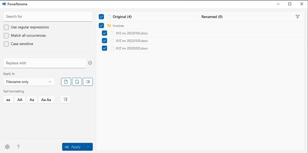The height and width of the screenshot is (153, 308).
Task: Apply uppercase formatting with AA icon
Action: (20, 99)
